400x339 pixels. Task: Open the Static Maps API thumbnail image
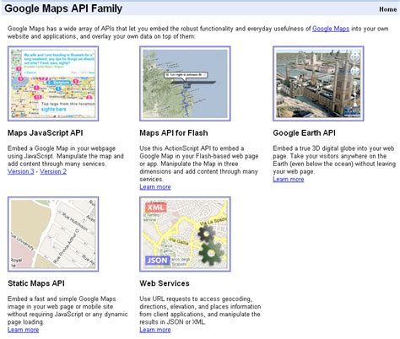point(53,234)
